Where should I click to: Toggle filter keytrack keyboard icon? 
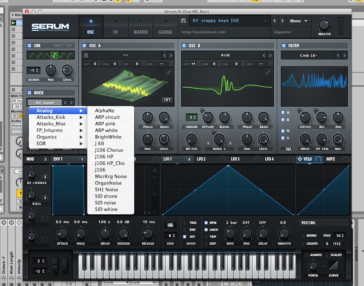tap(288, 149)
